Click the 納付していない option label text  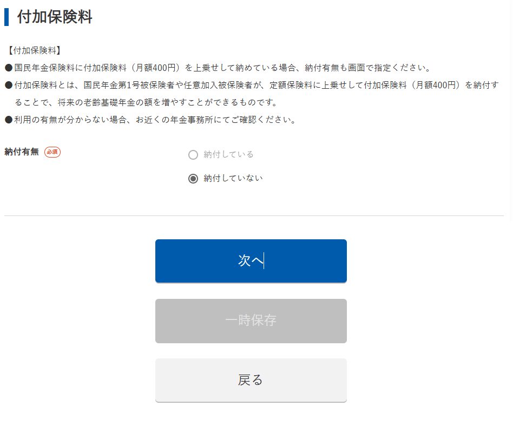tap(233, 179)
